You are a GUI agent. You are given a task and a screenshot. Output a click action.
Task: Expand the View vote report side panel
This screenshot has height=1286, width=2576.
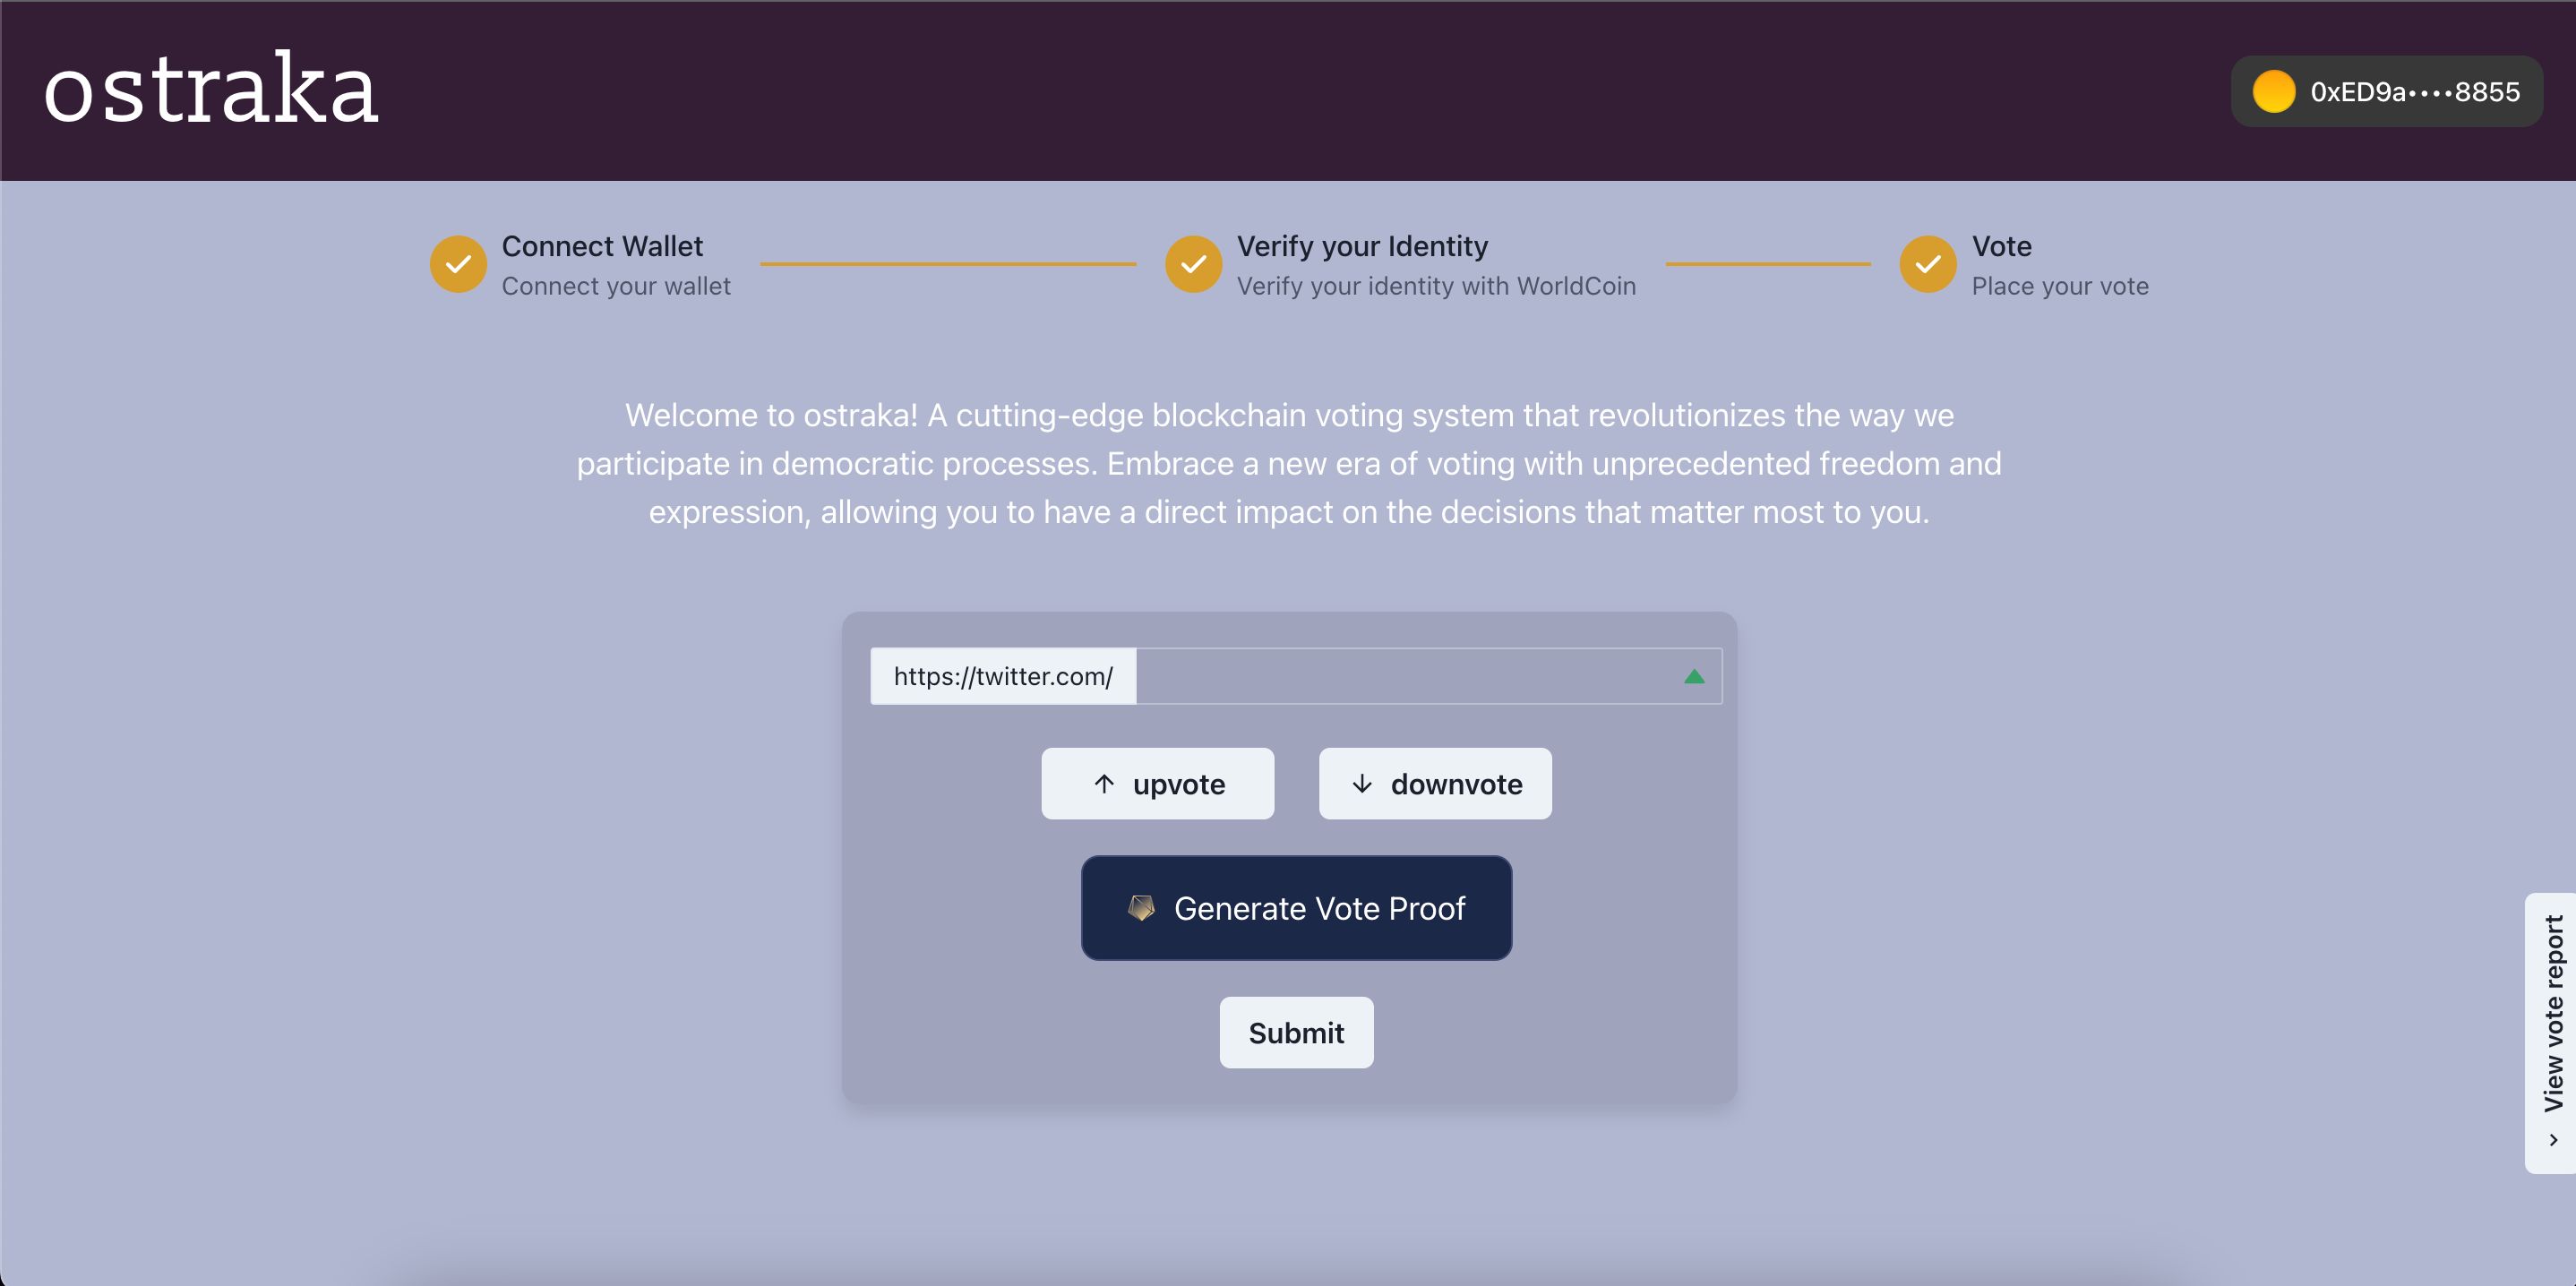point(2551,1033)
